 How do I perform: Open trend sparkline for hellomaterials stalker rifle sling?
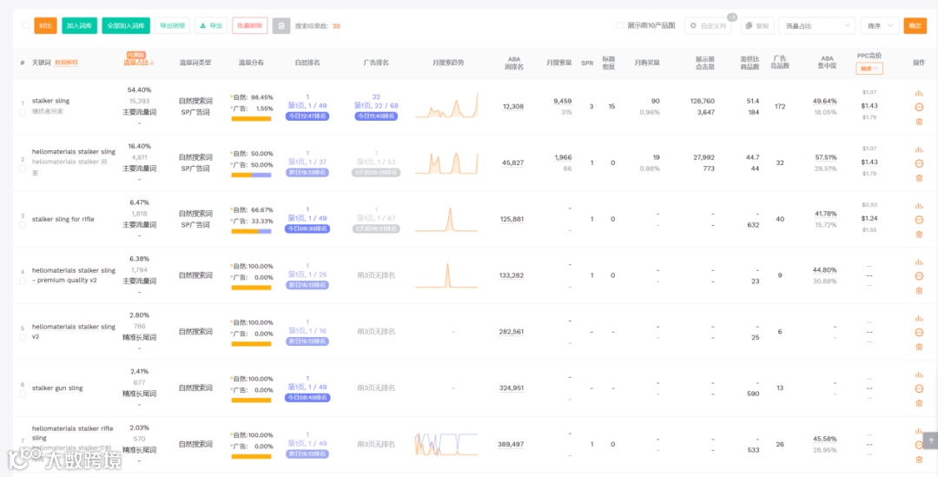(x=446, y=444)
